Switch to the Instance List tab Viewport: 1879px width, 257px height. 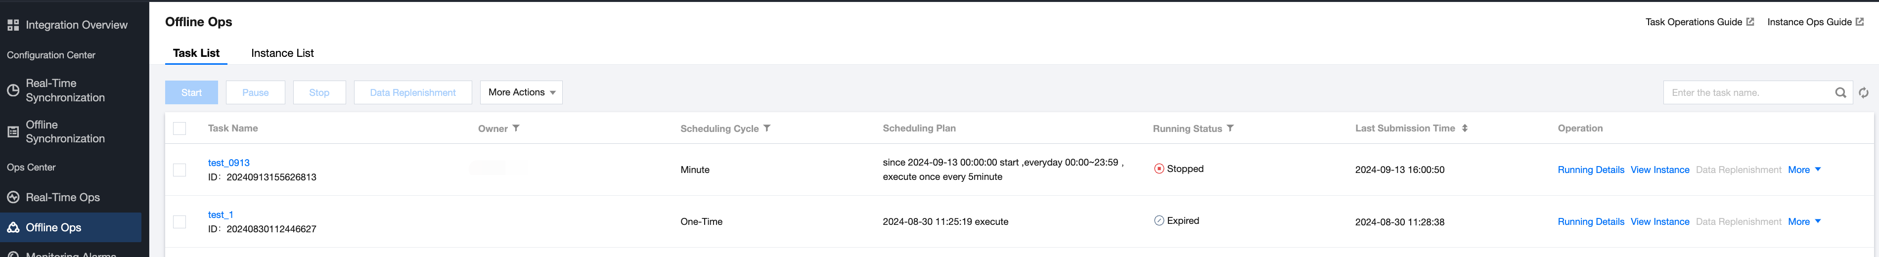click(x=282, y=53)
